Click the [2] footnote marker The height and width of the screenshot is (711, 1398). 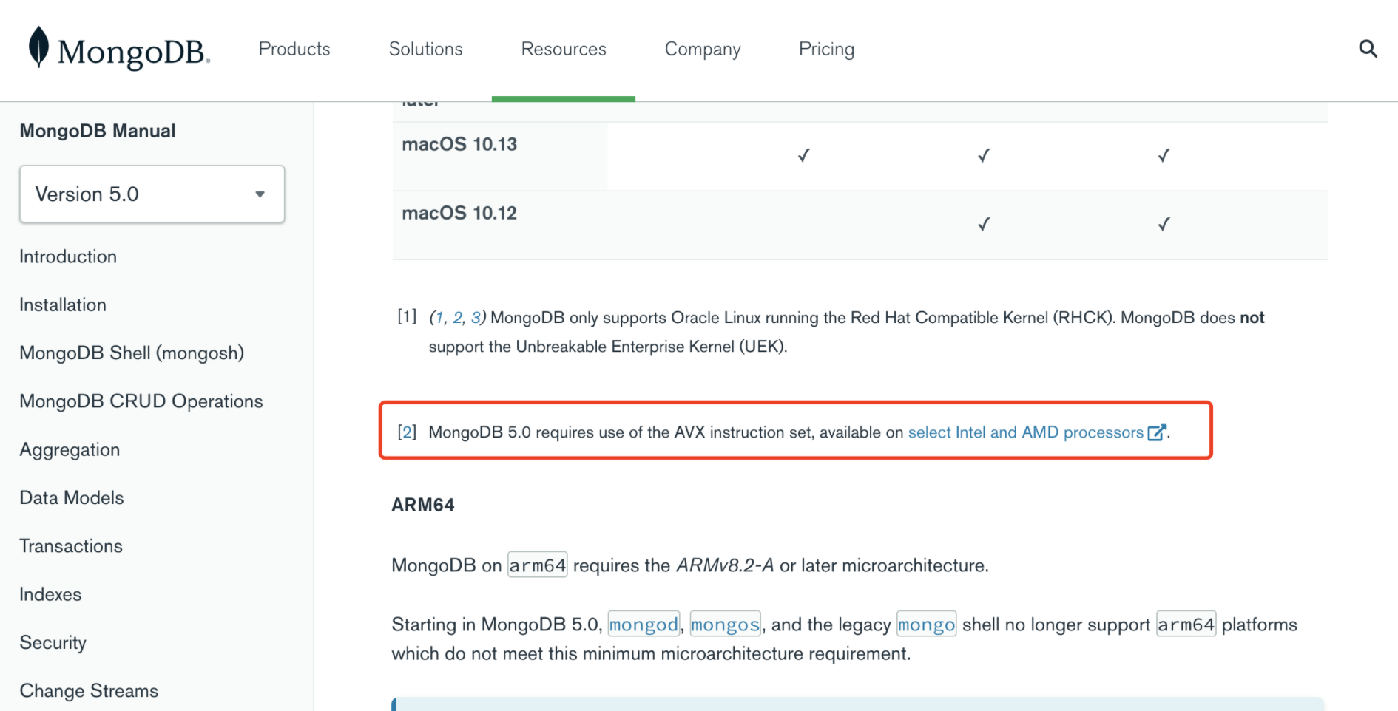tap(407, 432)
